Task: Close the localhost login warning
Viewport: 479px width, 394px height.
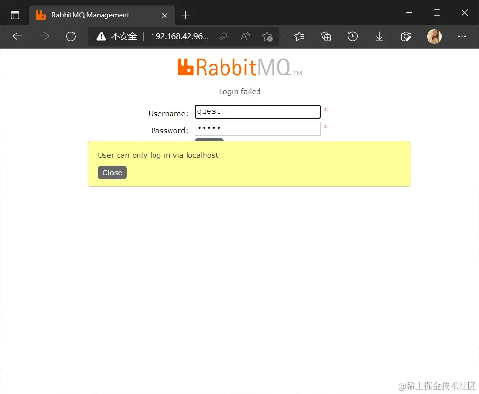Action: pos(112,172)
